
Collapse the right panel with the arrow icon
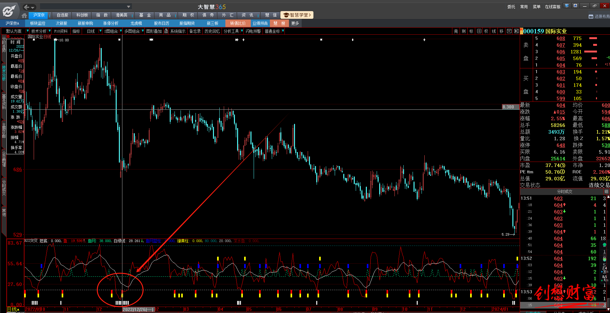(516, 31)
